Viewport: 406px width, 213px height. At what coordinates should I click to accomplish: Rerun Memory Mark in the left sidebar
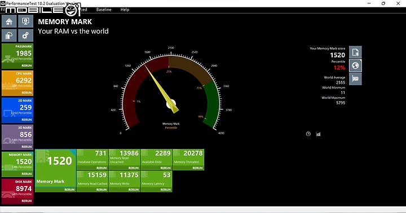tap(27, 174)
